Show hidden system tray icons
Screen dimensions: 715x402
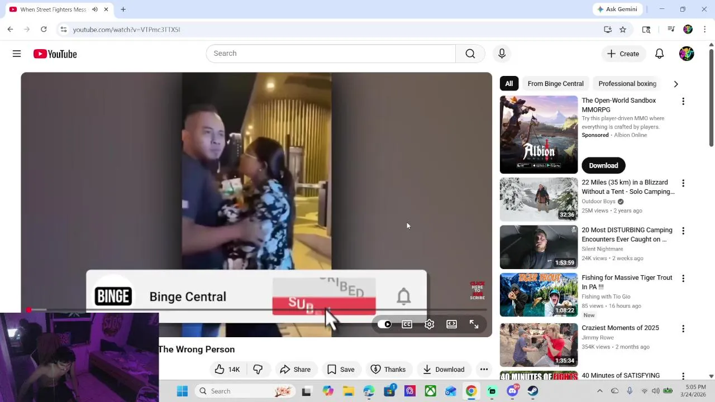[x=599, y=391]
